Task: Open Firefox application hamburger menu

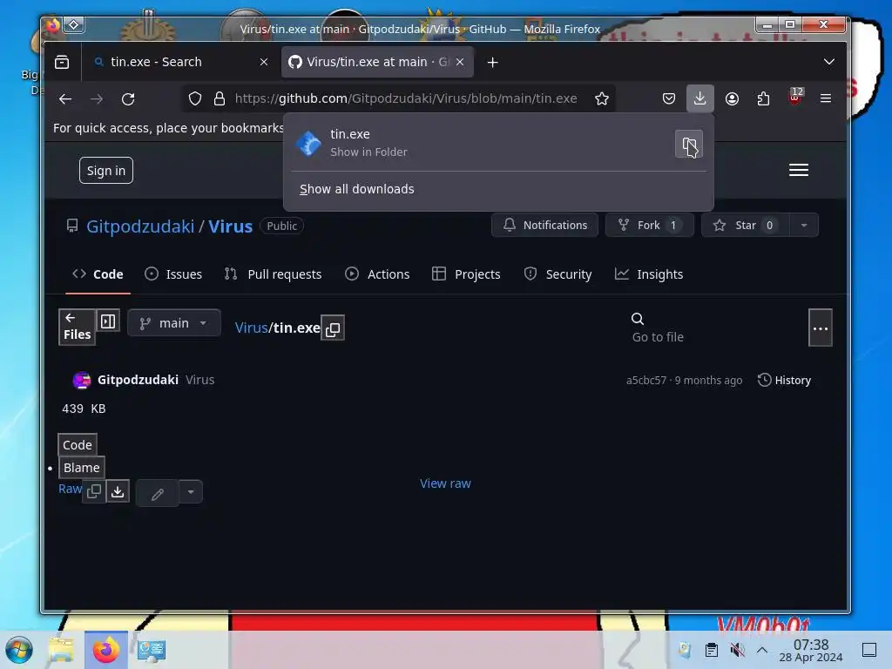Action: click(x=826, y=99)
